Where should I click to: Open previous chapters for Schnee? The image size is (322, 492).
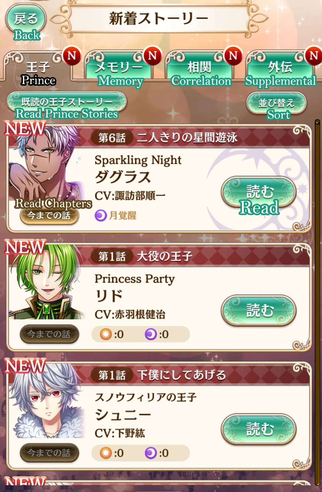[x=49, y=453]
